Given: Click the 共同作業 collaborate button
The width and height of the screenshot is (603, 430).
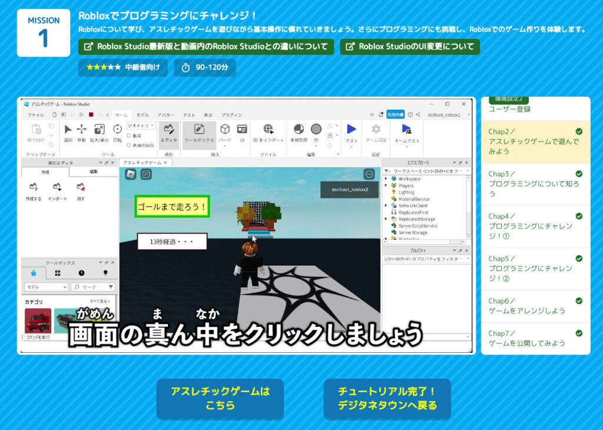Looking at the screenshot, I should tap(395, 115).
